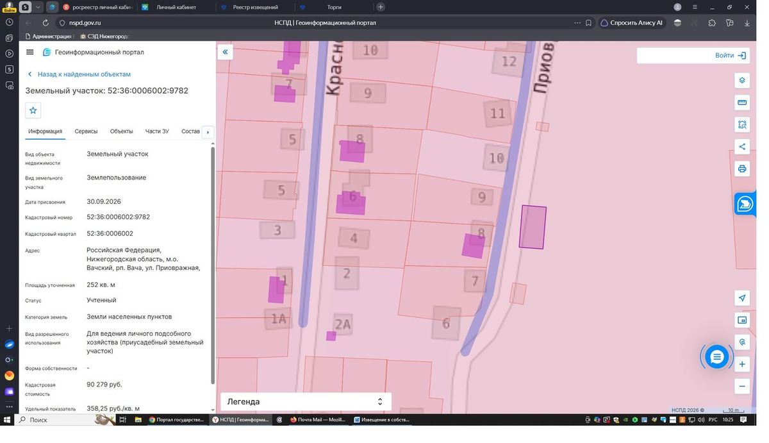
Task: Collapse the info panel with double chevron
Action: click(225, 52)
